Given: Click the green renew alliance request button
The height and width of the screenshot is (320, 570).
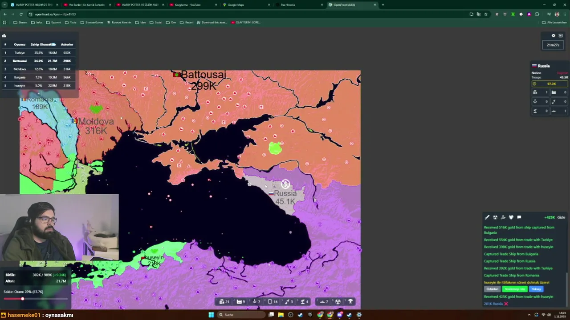Looking at the screenshot, I should 515,289.
